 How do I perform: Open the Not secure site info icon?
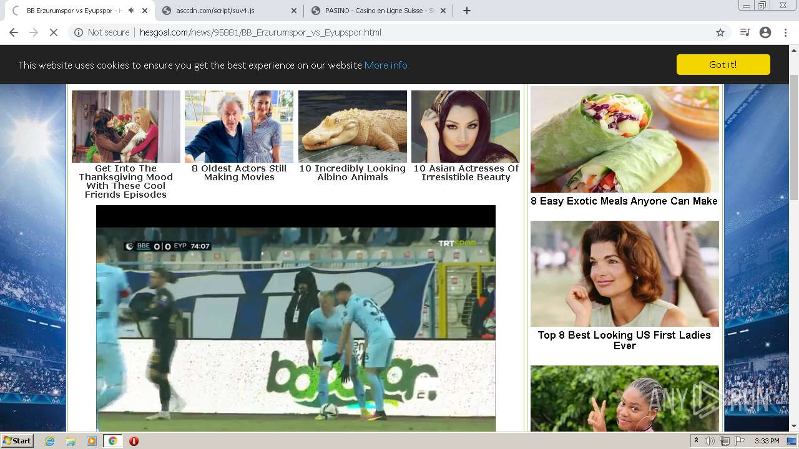79,32
